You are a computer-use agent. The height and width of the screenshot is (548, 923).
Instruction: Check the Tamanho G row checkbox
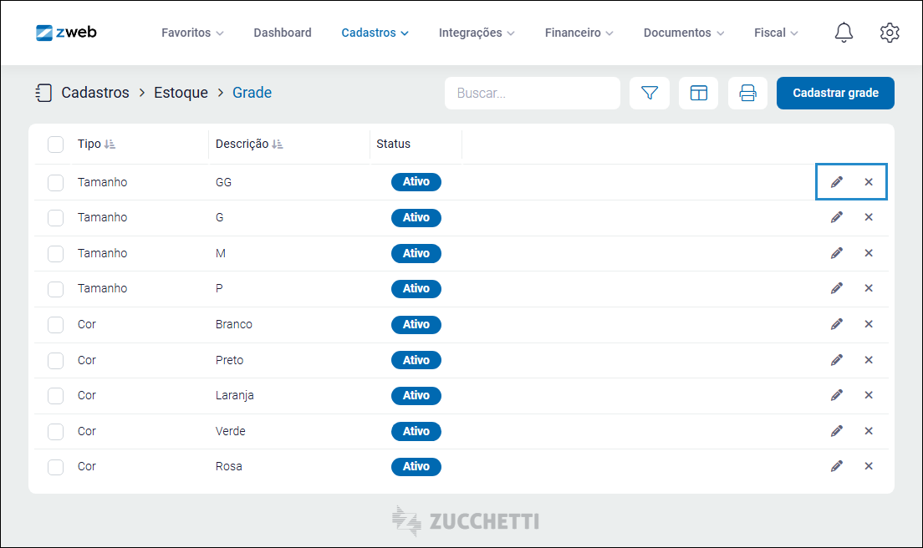[55, 218]
